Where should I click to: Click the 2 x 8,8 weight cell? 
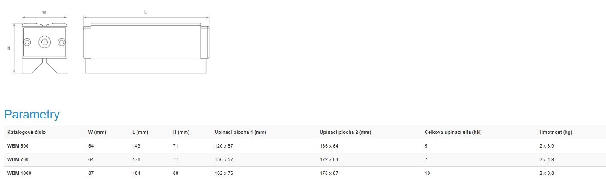coord(547,174)
